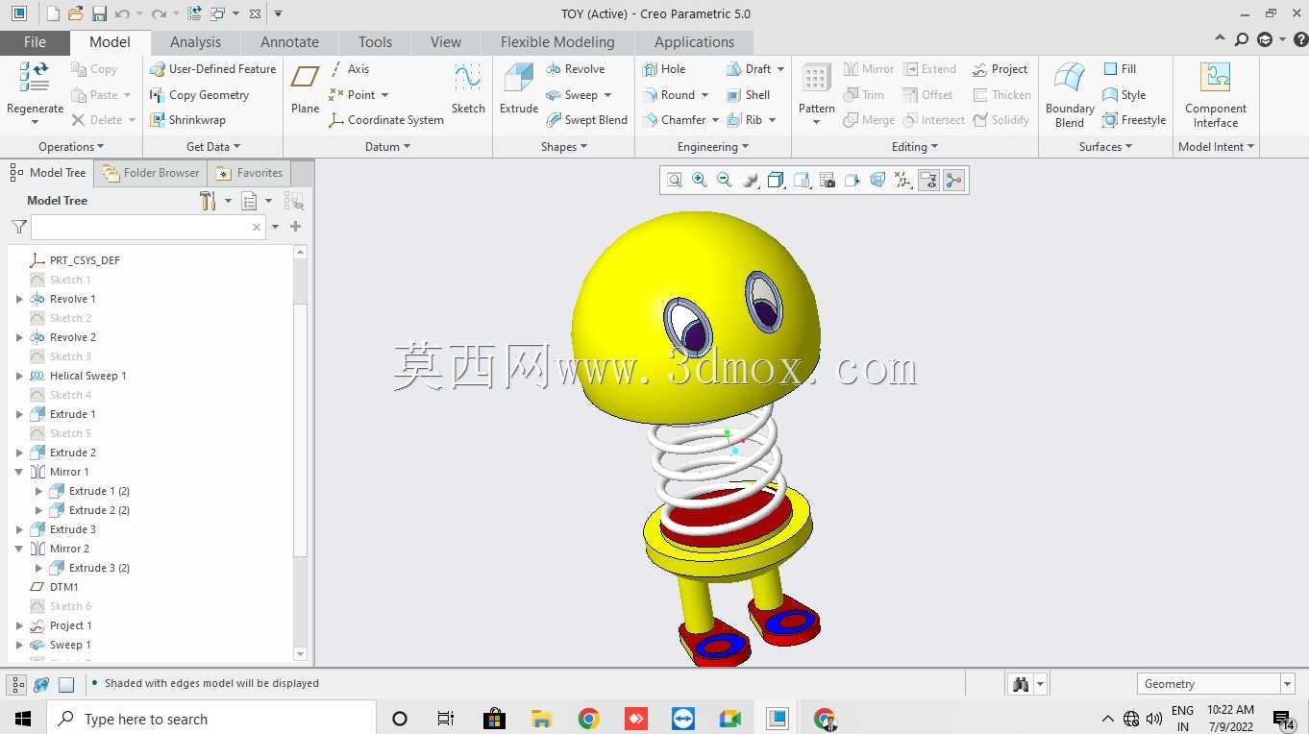Expand the Revolve 1 tree node
Screen dimensions: 1309x734
(x=19, y=299)
